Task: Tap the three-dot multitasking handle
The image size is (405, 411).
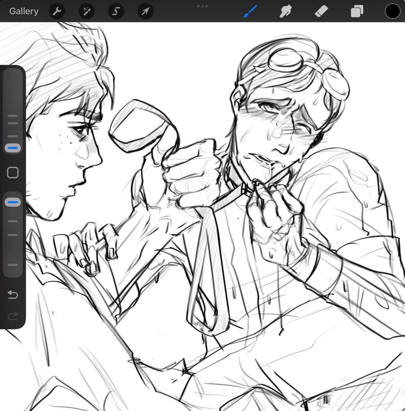Action: 202,6
